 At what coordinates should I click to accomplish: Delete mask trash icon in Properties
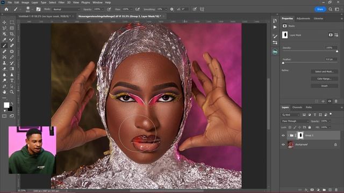[x=336, y=101]
